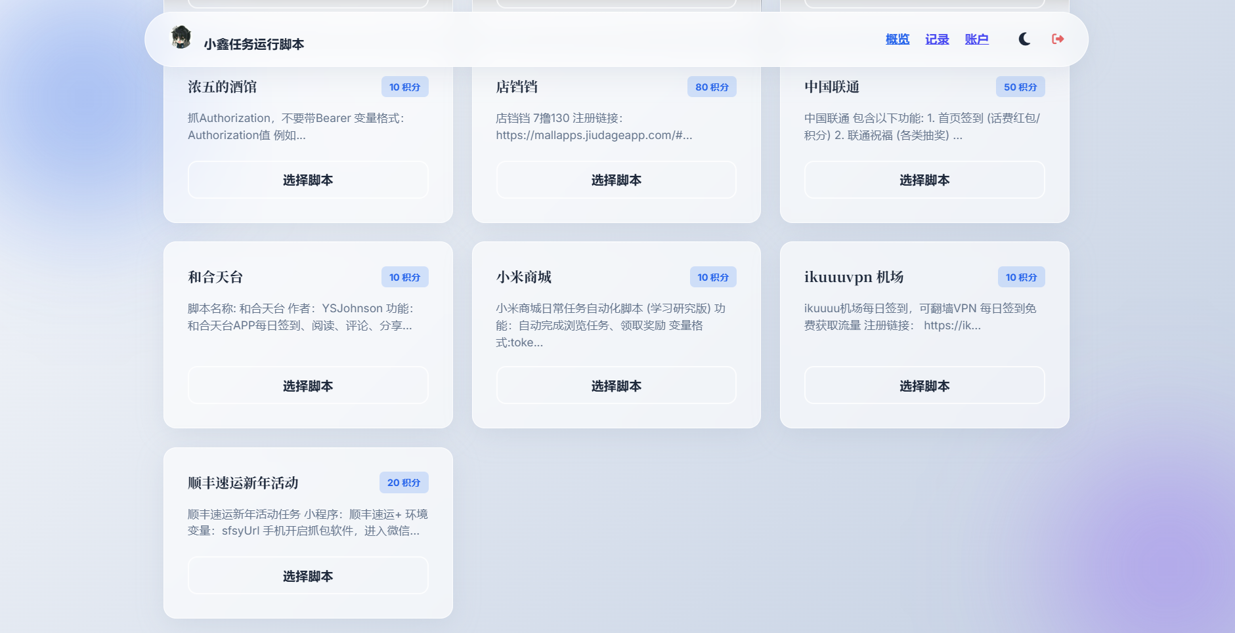Open the 概览 navigation link
1235x633 pixels.
pyautogui.click(x=897, y=39)
